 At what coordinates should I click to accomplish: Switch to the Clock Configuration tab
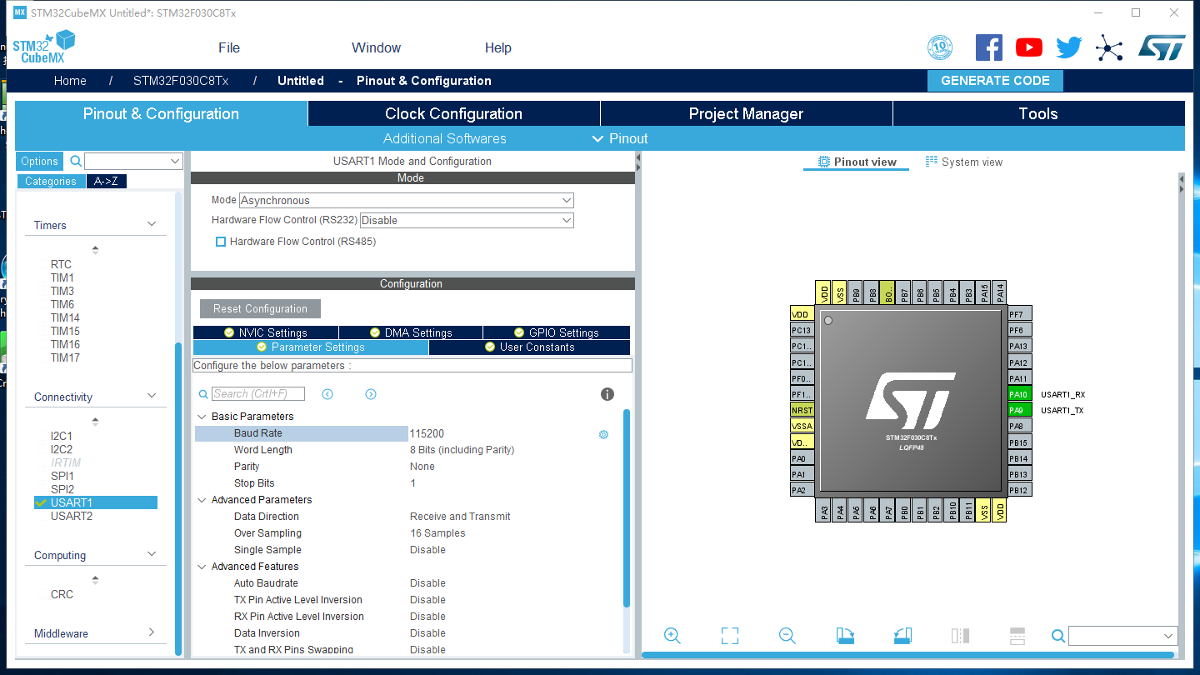(x=453, y=113)
